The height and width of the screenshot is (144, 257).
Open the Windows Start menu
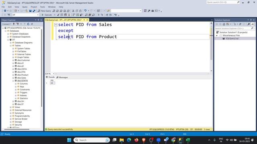(x=69, y=140)
